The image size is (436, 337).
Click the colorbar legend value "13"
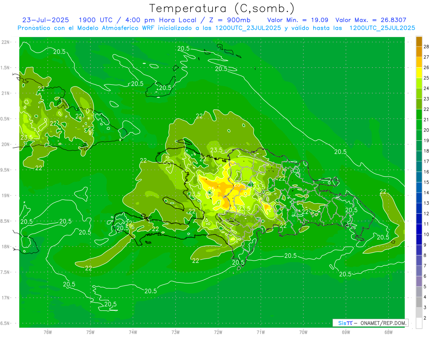point(427,203)
